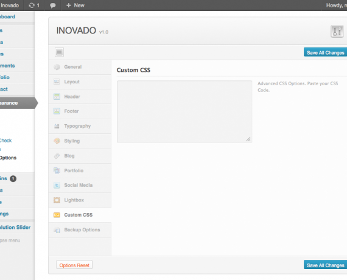Switch to the Layout tab
This screenshot has height=280, width=347.
pos(80,82)
